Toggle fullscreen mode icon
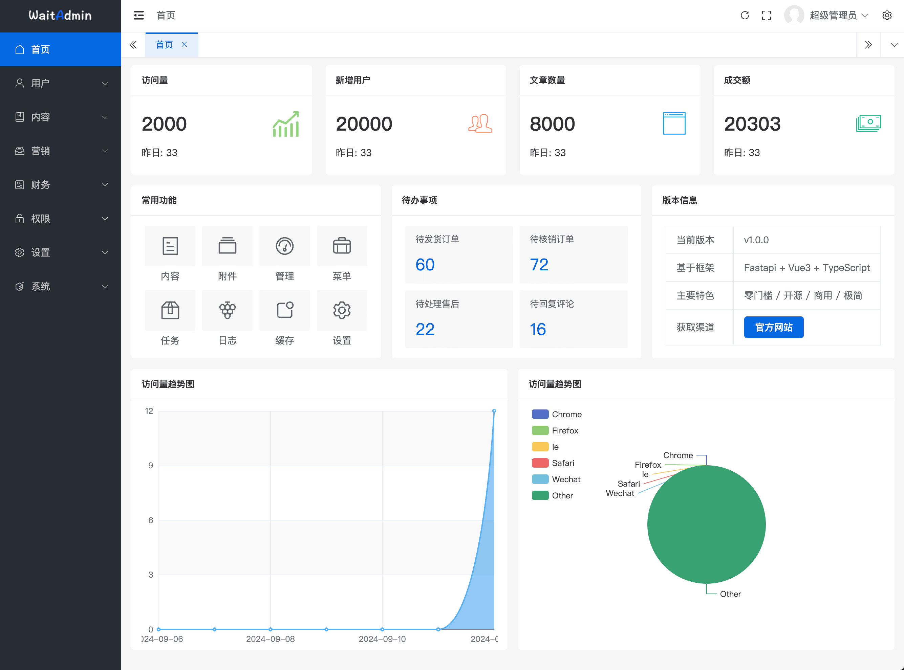Viewport: 904px width, 670px height. pyautogui.click(x=766, y=16)
